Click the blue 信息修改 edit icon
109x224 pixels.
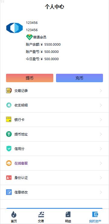click(x=9, y=192)
